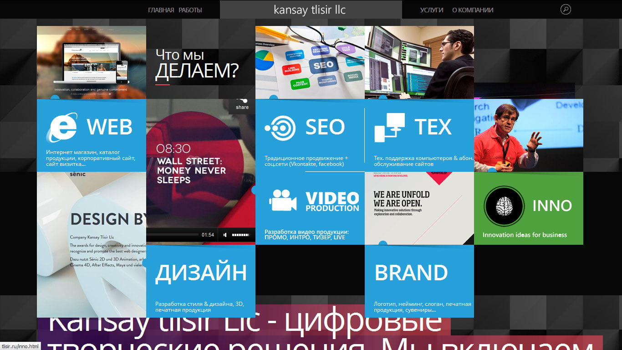The image size is (622, 350).
Task: Go to ГЛАВНАЯ menu item
Action: click(x=161, y=10)
